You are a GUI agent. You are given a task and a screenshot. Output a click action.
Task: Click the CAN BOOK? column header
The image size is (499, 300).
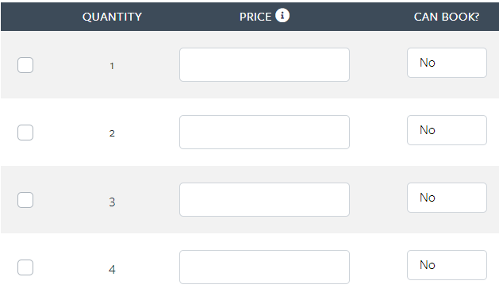[x=447, y=17]
